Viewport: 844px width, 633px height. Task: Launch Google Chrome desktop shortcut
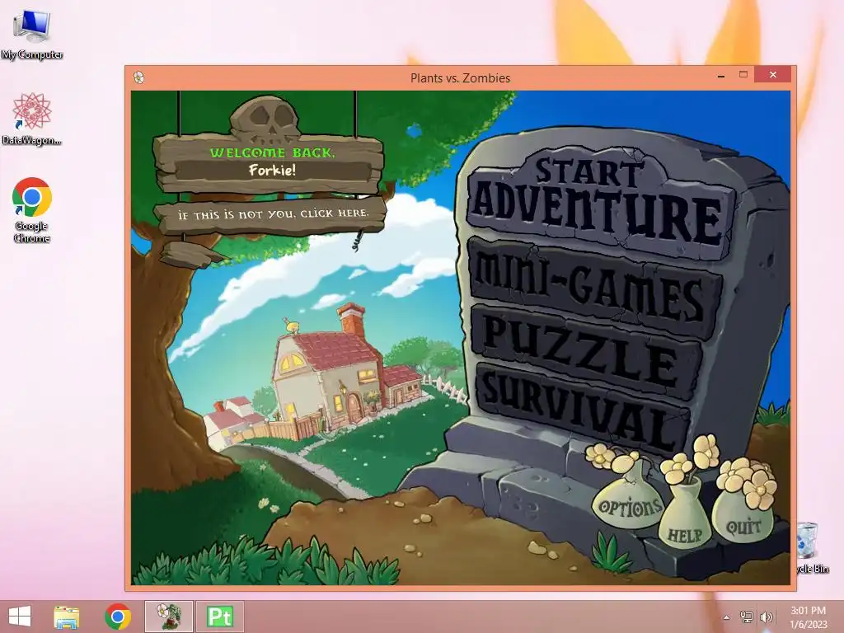[32, 210]
